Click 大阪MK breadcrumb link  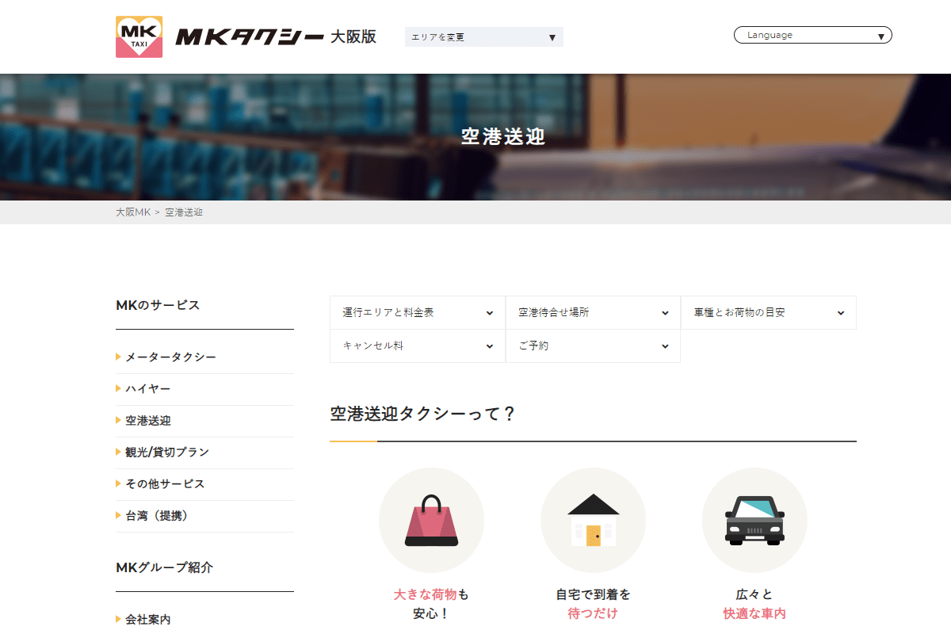[132, 212]
